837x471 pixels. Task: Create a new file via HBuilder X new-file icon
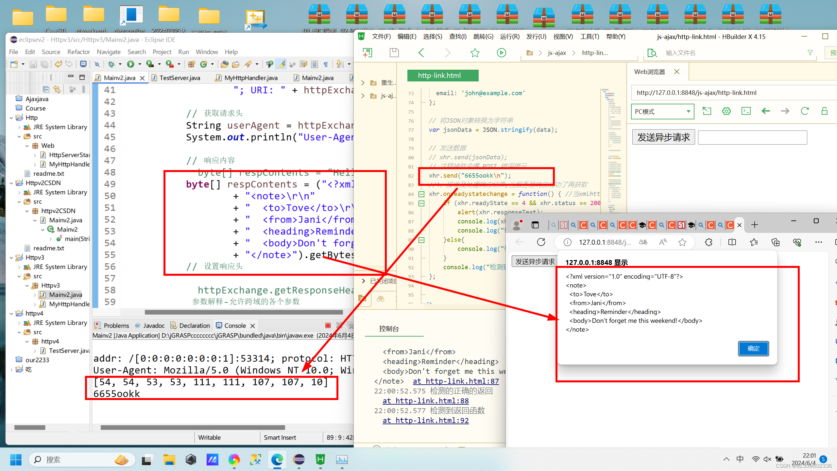coord(367,52)
